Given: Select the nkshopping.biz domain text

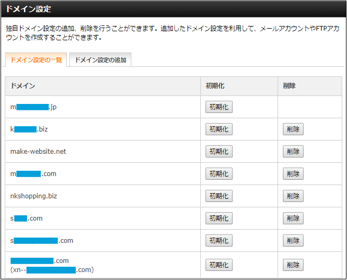Looking at the screenshot, I should [33, 196].
